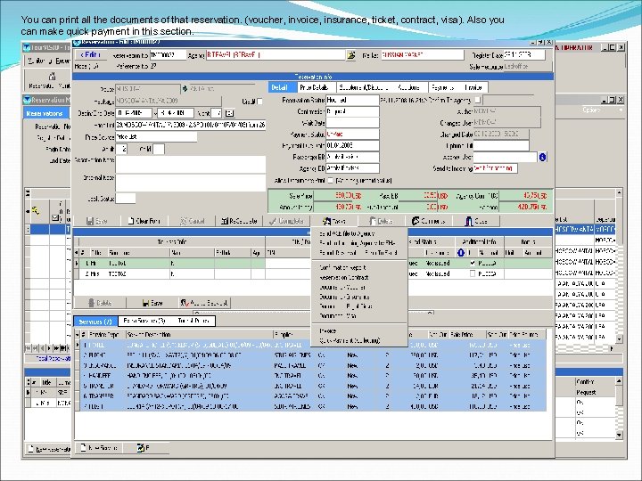Click the Send to Incoming field

pos(495,168)
